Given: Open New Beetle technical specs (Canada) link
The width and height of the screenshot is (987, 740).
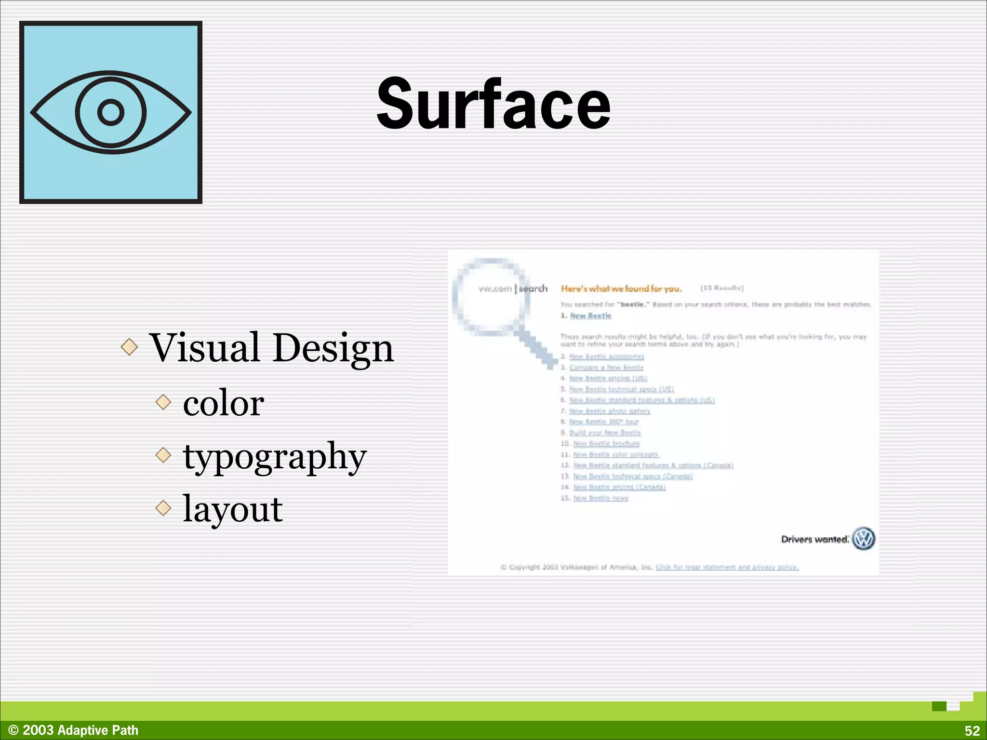Looking at the screenshot, I should point(633,476).
